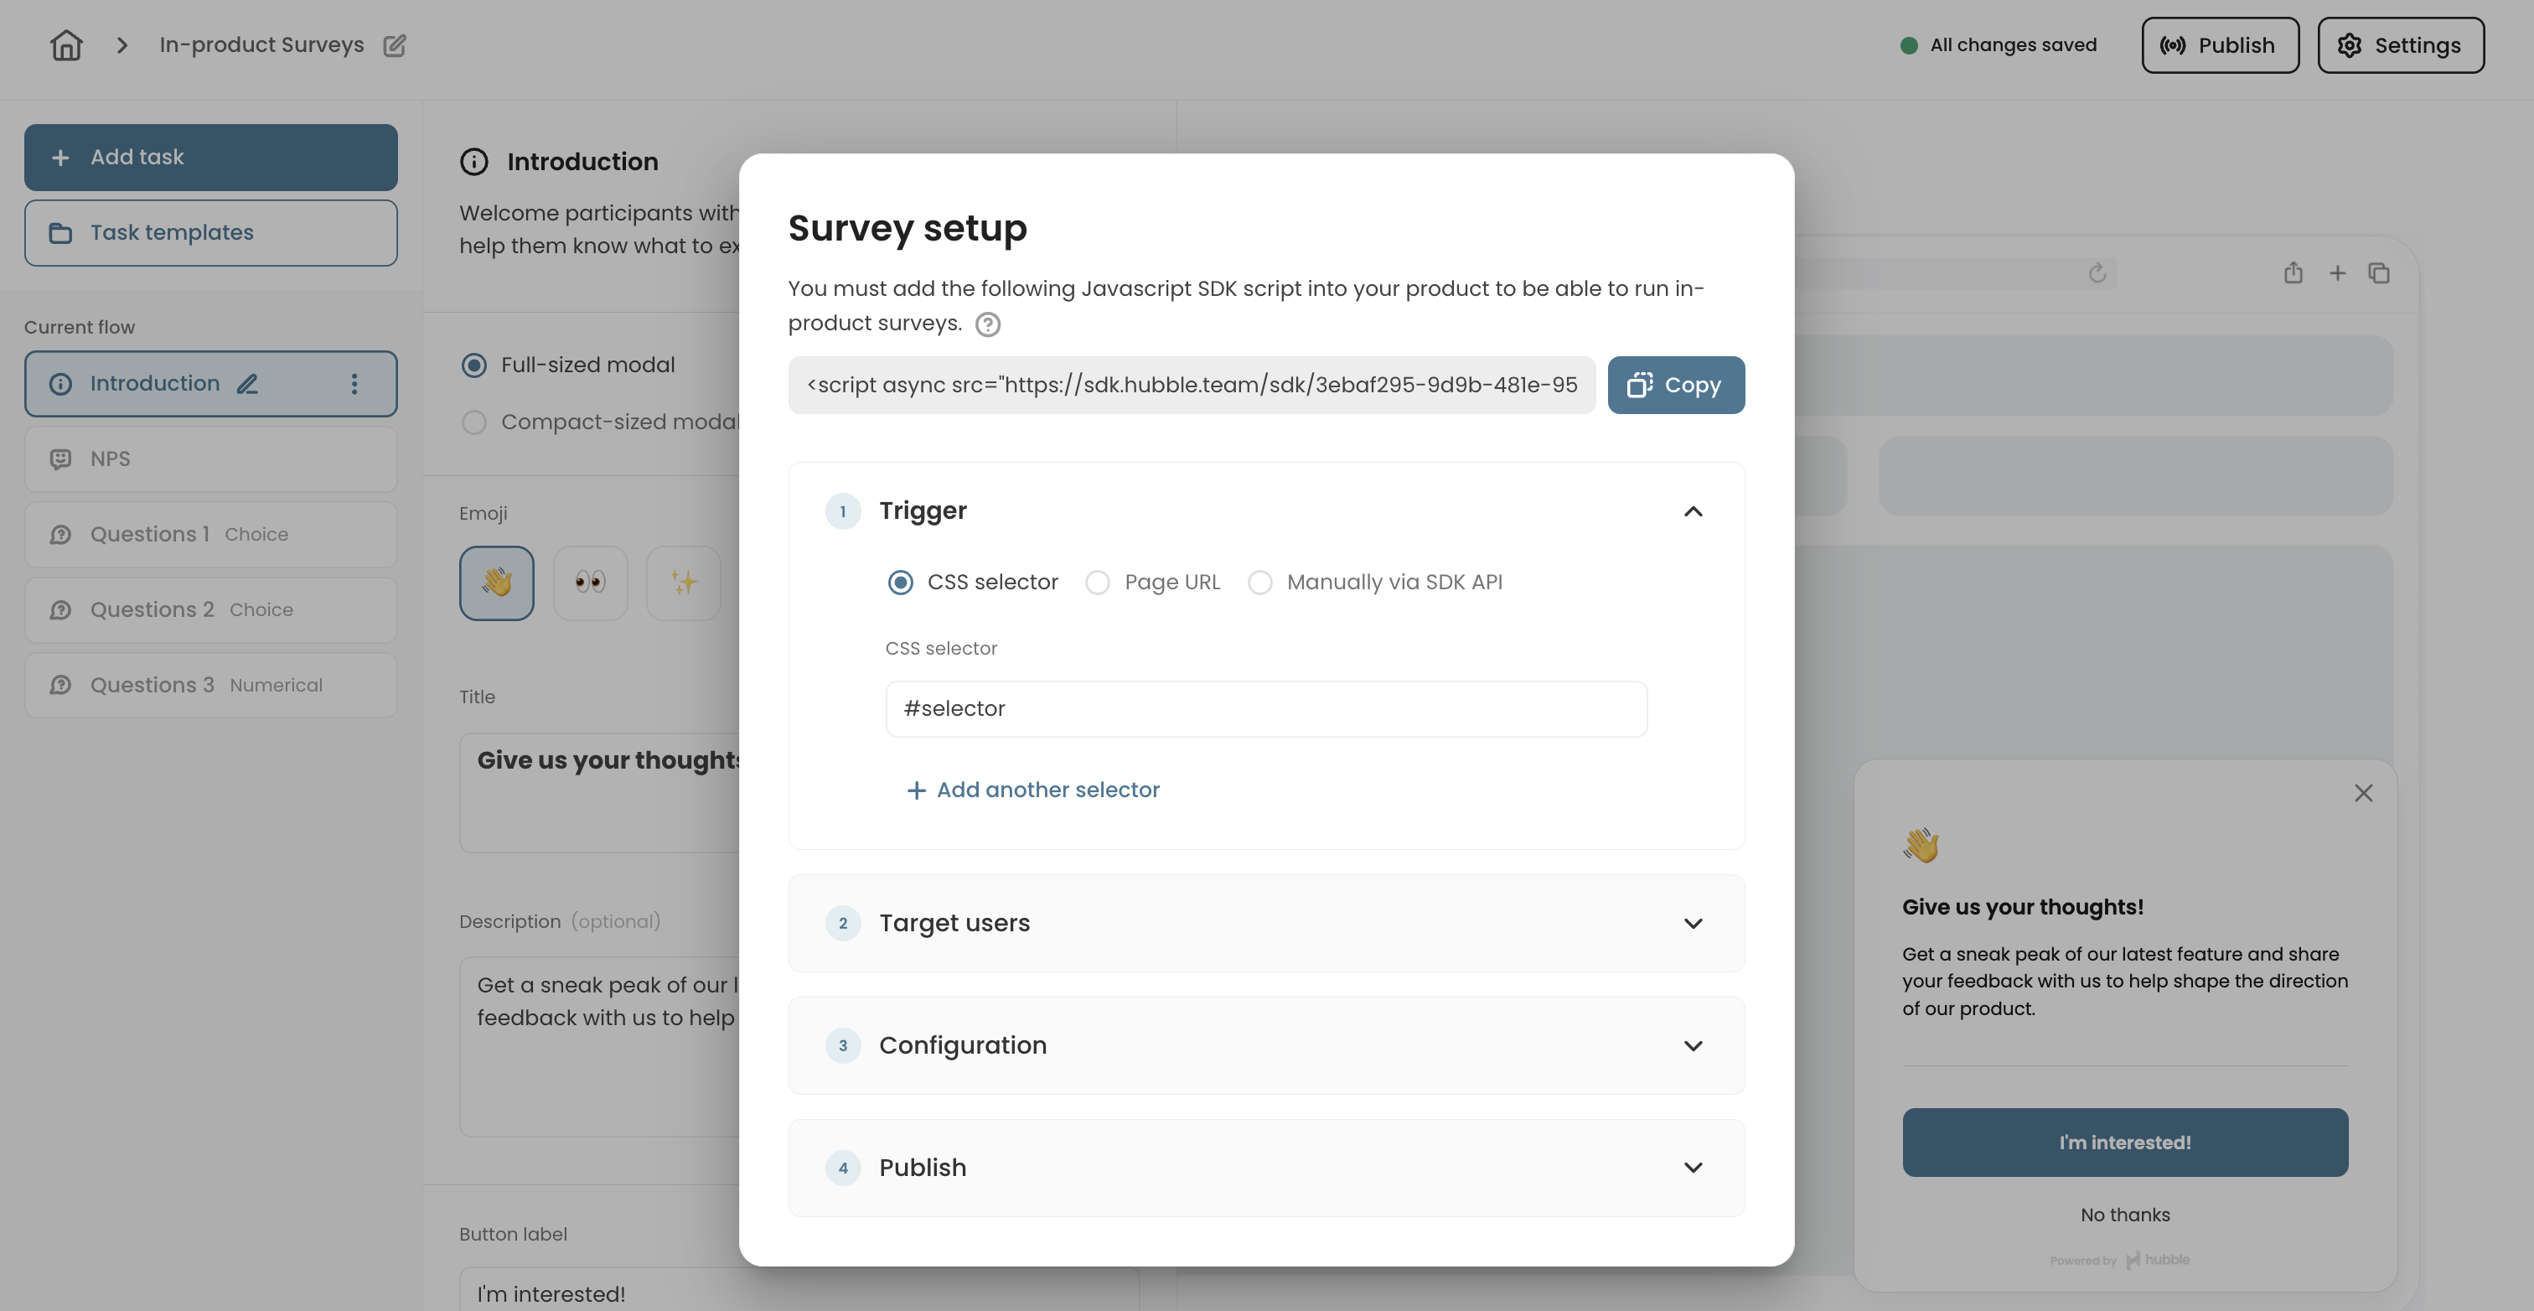
Task: Click the NPS task icon
Action: point(61,459)
